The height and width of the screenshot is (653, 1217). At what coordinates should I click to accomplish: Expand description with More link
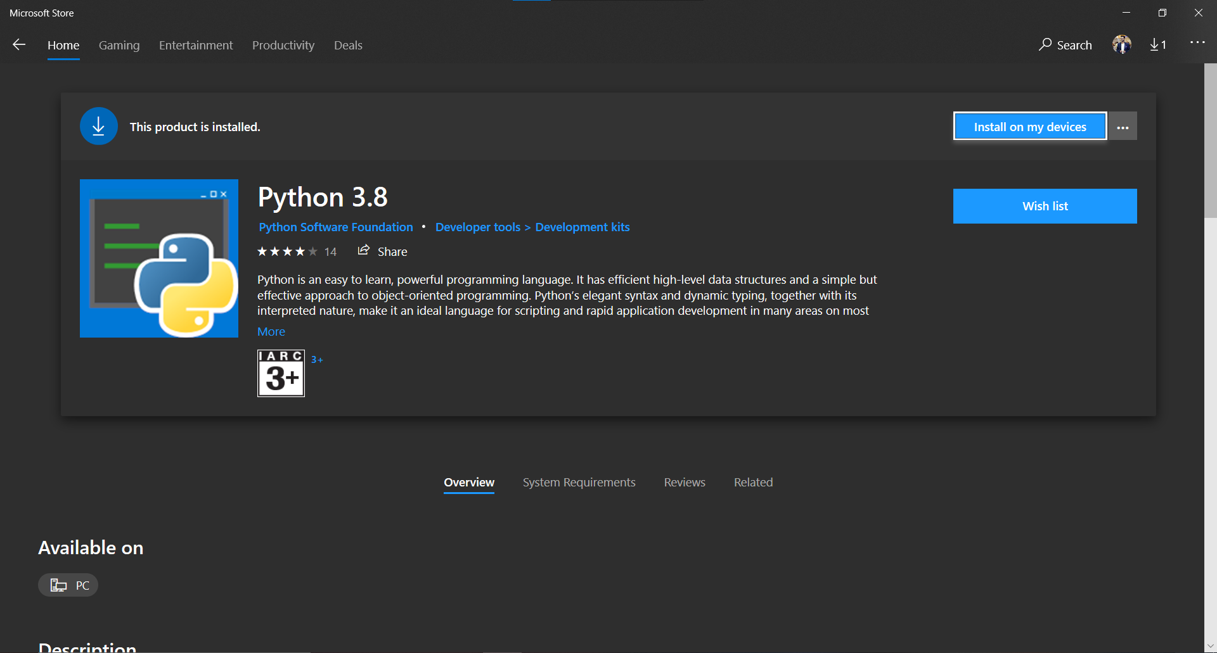pos(271,332)
